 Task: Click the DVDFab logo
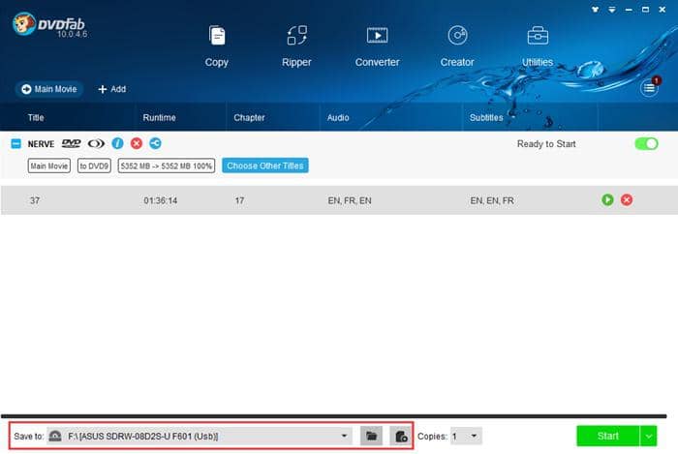point(49,25)
